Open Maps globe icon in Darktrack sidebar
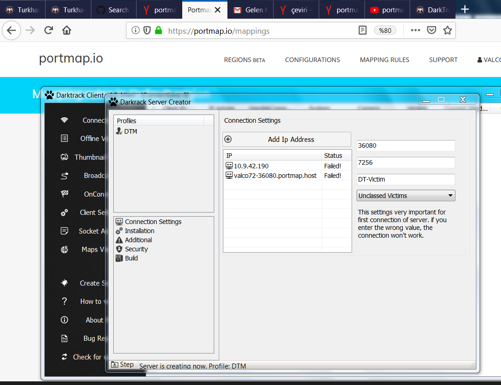 coord(64,250)
